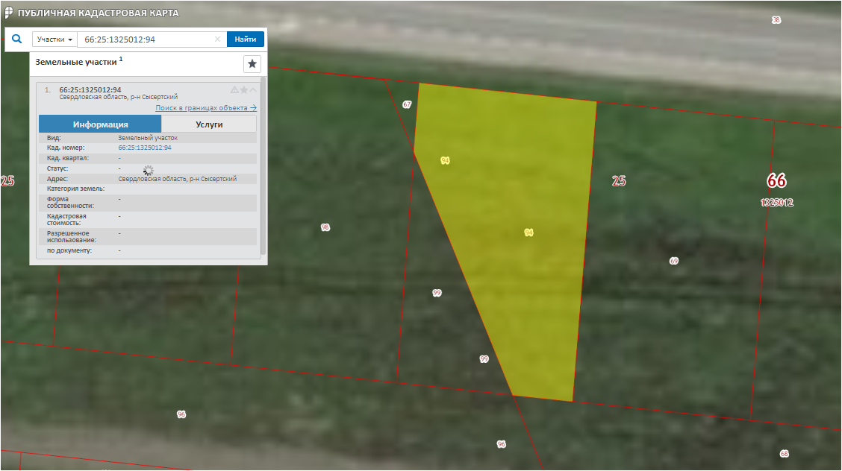The image size is (842, 471).
Task: Select parcel label 98 on the map
Action: point(325,227)
